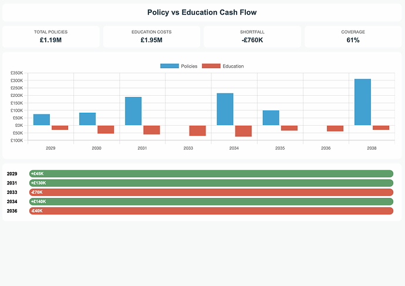Select the blue Policies bar for 2038
Image resolution: width=405 pixels, height=286 pixels.
pyautogui.click(x=362, y=102)
